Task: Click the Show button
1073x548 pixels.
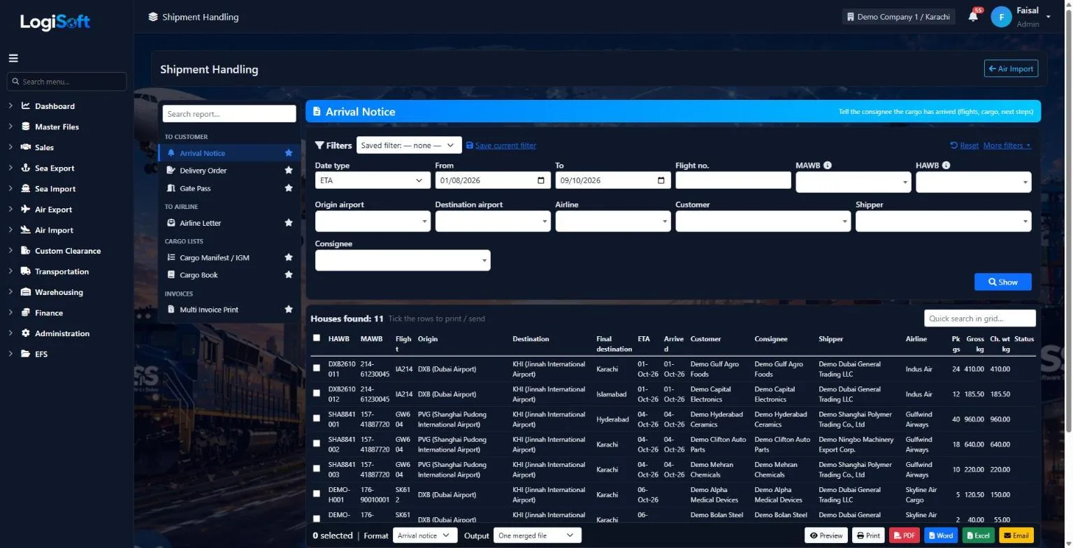Action: (1002, 282)
